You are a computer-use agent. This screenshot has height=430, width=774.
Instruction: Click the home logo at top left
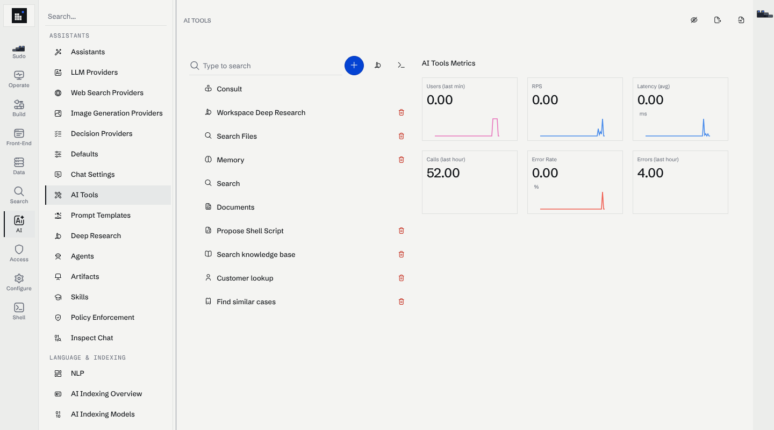coord(19,16)
